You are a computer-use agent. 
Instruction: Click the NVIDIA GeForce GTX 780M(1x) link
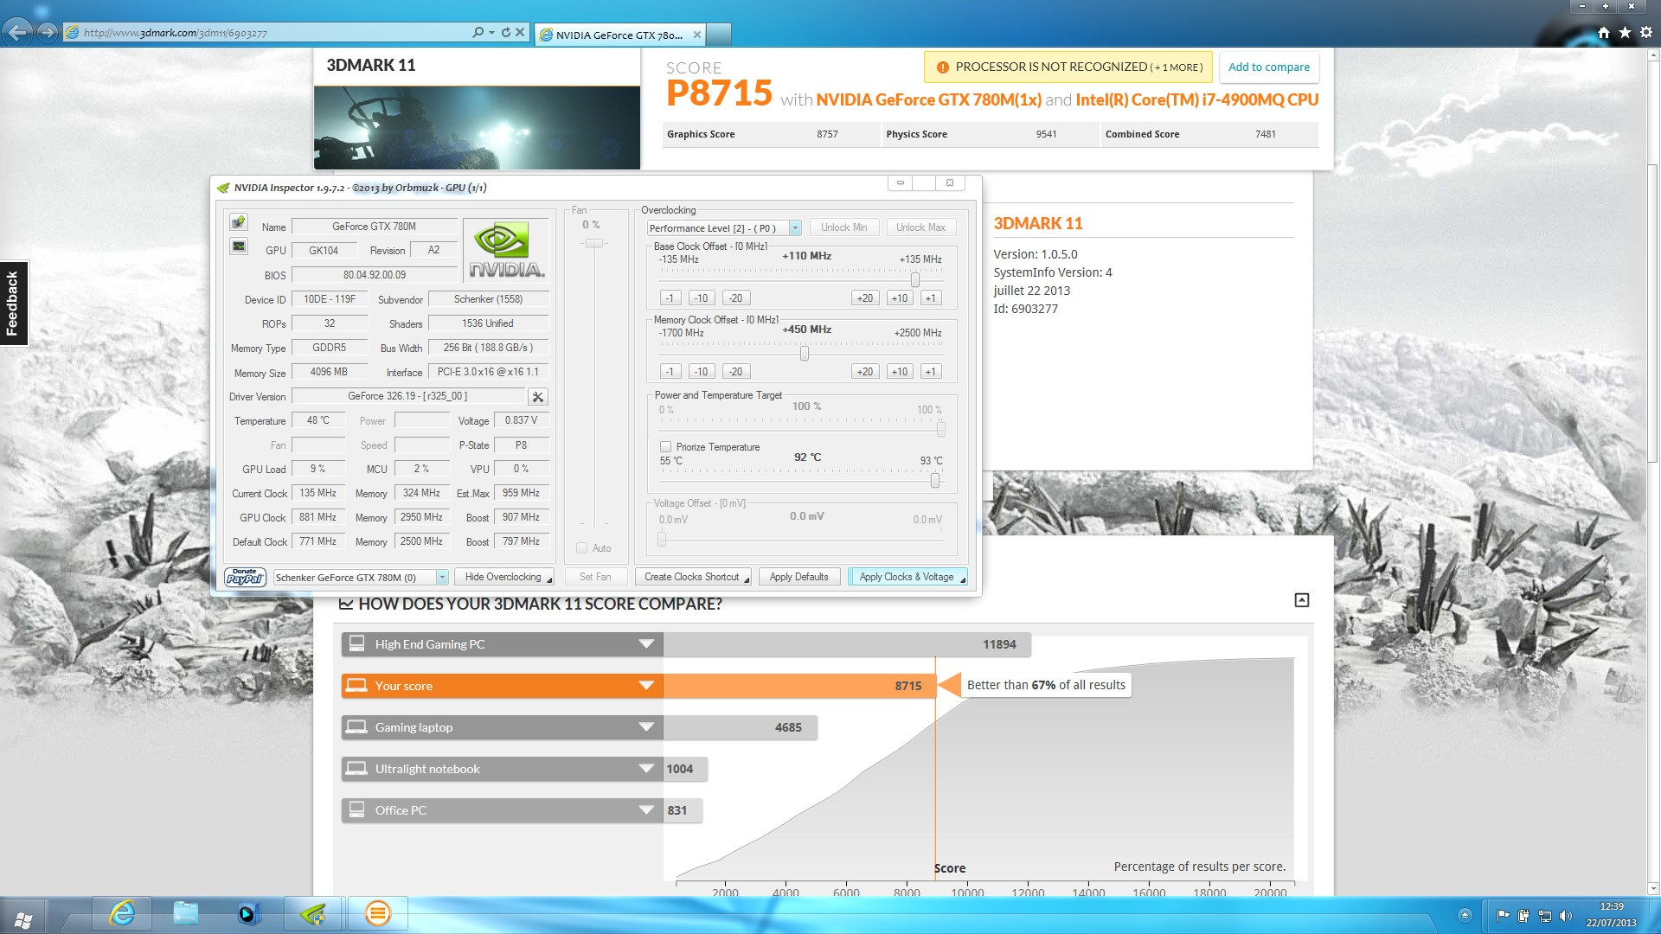928,99
